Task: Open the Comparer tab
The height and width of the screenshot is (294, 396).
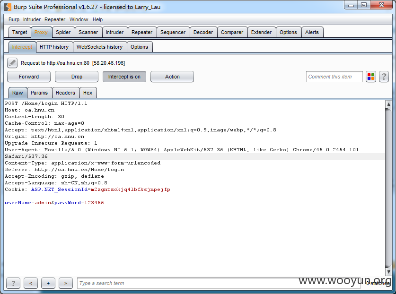Action: 232,32
